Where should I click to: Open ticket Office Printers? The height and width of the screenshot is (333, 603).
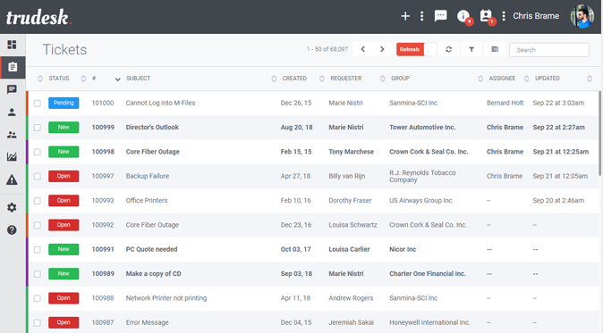point(147,201)
